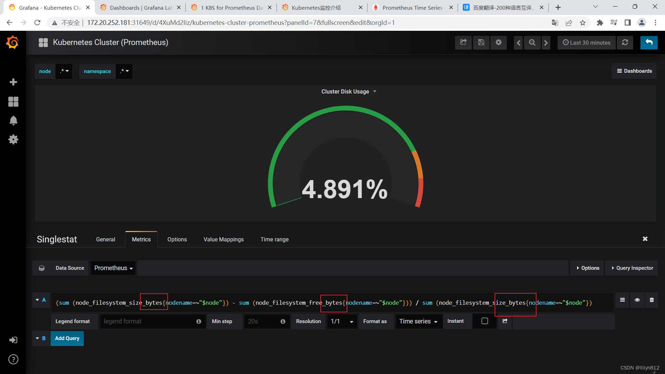The height and width of the screenshot is (374, 665).
Task: Switch to the General tab
Action: tap(106, 239)
